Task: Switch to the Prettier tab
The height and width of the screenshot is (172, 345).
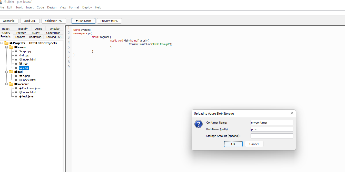Action: coord(21,33)
